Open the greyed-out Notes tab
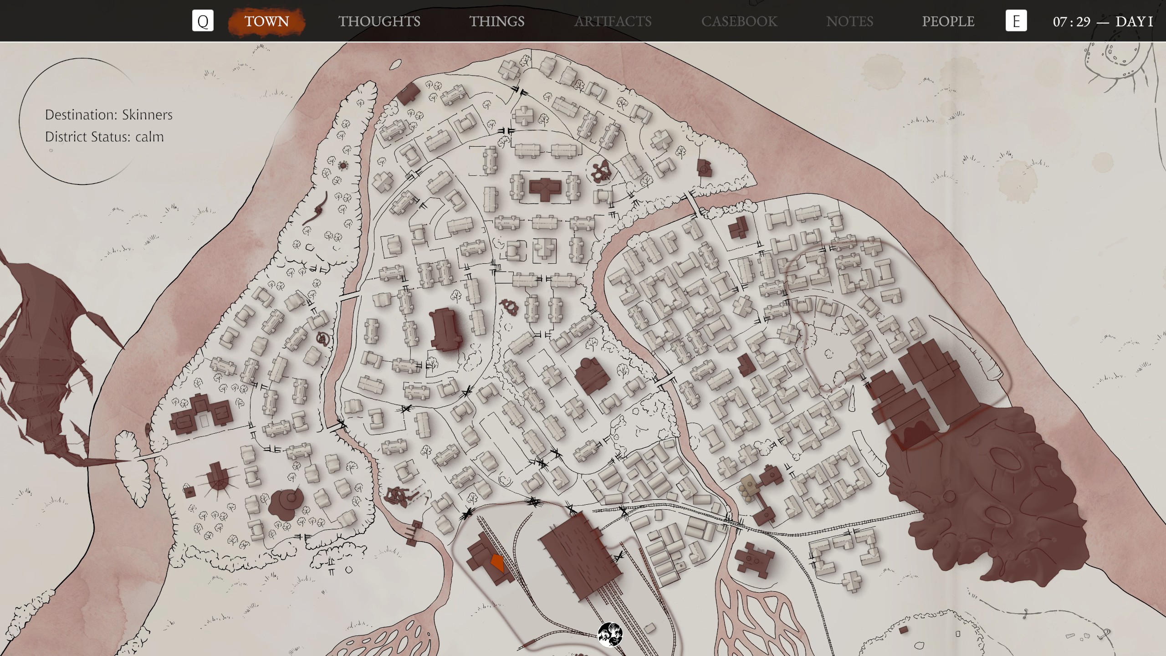The width and height of the screenshot is (1166, 656). click(x=849, y=21)
